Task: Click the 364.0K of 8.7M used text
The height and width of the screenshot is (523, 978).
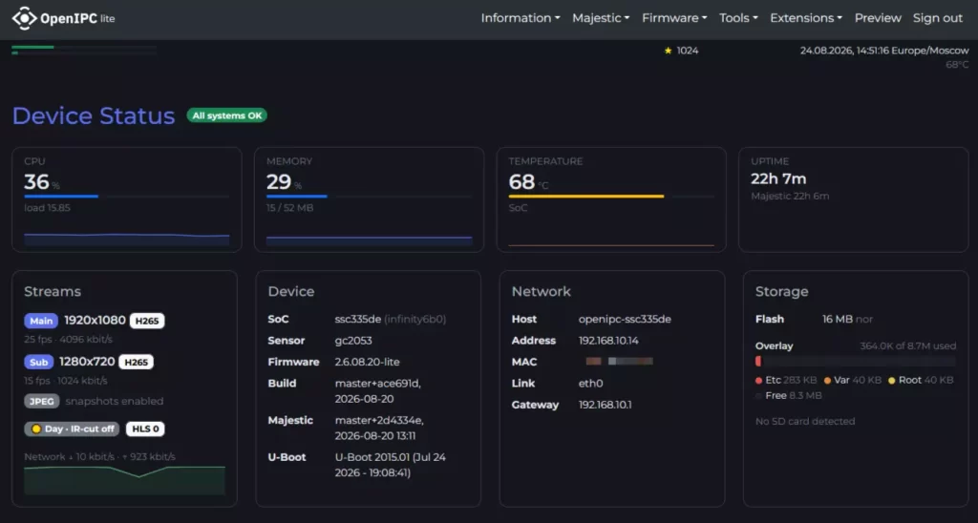Action: click(x=907, y=346)
